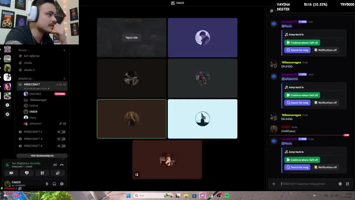
Task: Open the system volume tray icon
Action: pyautogui.click(x=336, y=196)
